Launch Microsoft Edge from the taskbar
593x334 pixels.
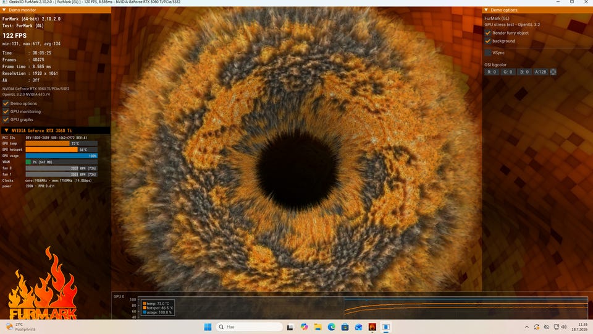point(331,327)
